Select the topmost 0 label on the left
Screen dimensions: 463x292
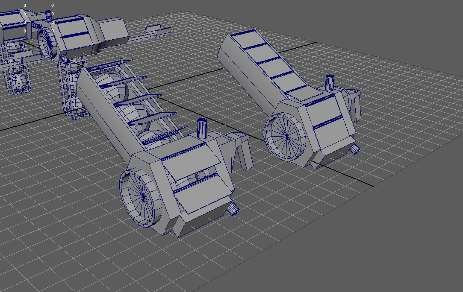tap(25, 5)
